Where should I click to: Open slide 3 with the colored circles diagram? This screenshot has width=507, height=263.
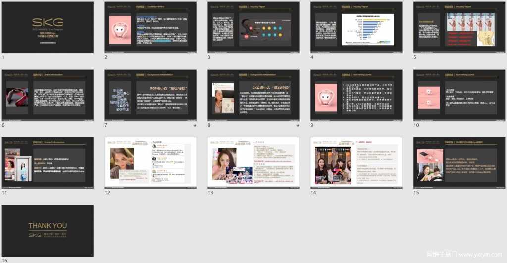[x=253, y=27]
